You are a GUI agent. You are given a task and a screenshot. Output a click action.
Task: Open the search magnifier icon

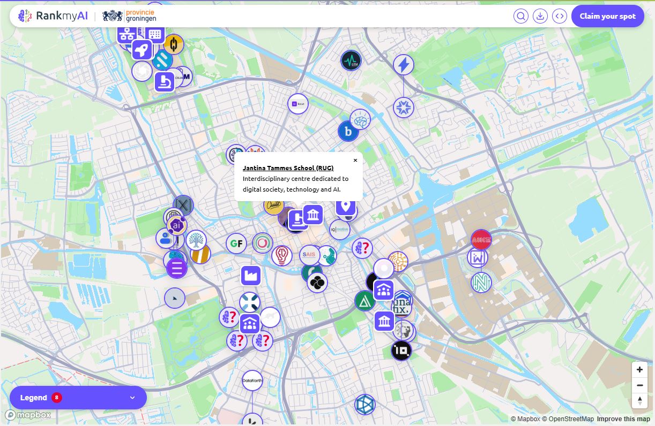pos(521,16)
